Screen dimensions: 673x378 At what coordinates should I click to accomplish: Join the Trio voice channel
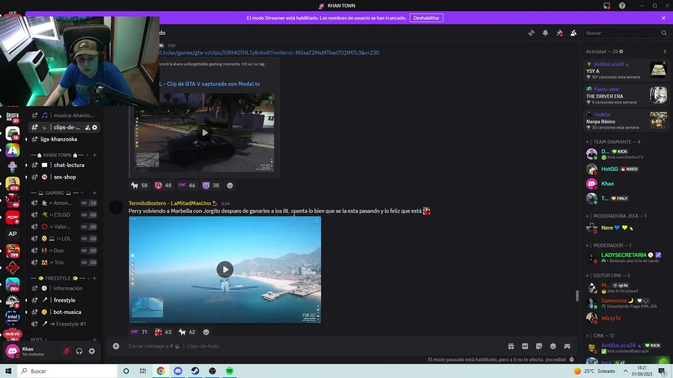point(64,262)
